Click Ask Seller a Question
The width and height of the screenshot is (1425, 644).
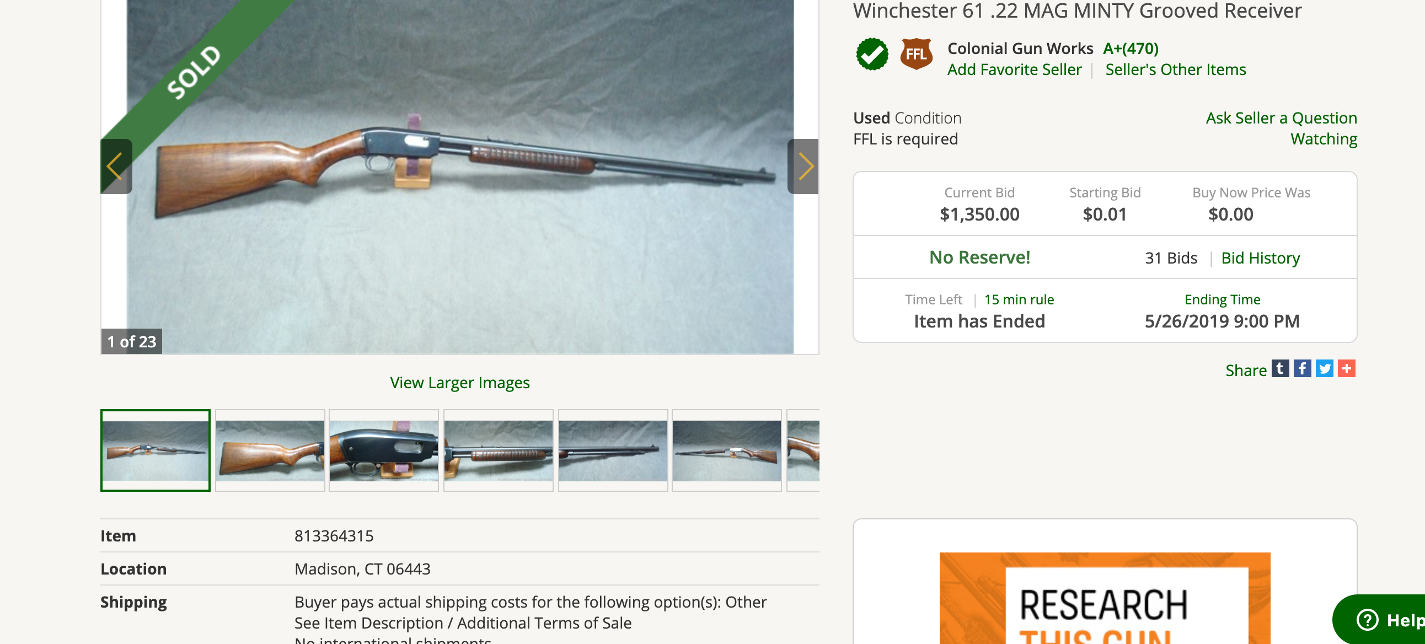pyautogui.click(x=1281, y=118)
